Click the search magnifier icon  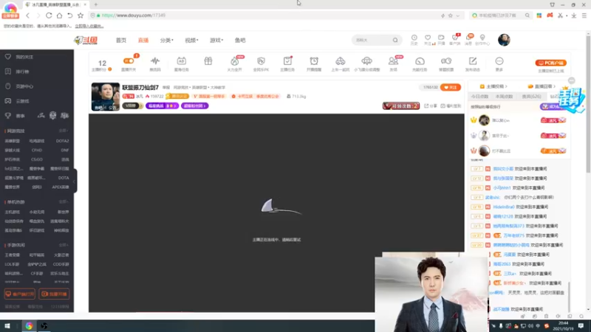(395, 41)
